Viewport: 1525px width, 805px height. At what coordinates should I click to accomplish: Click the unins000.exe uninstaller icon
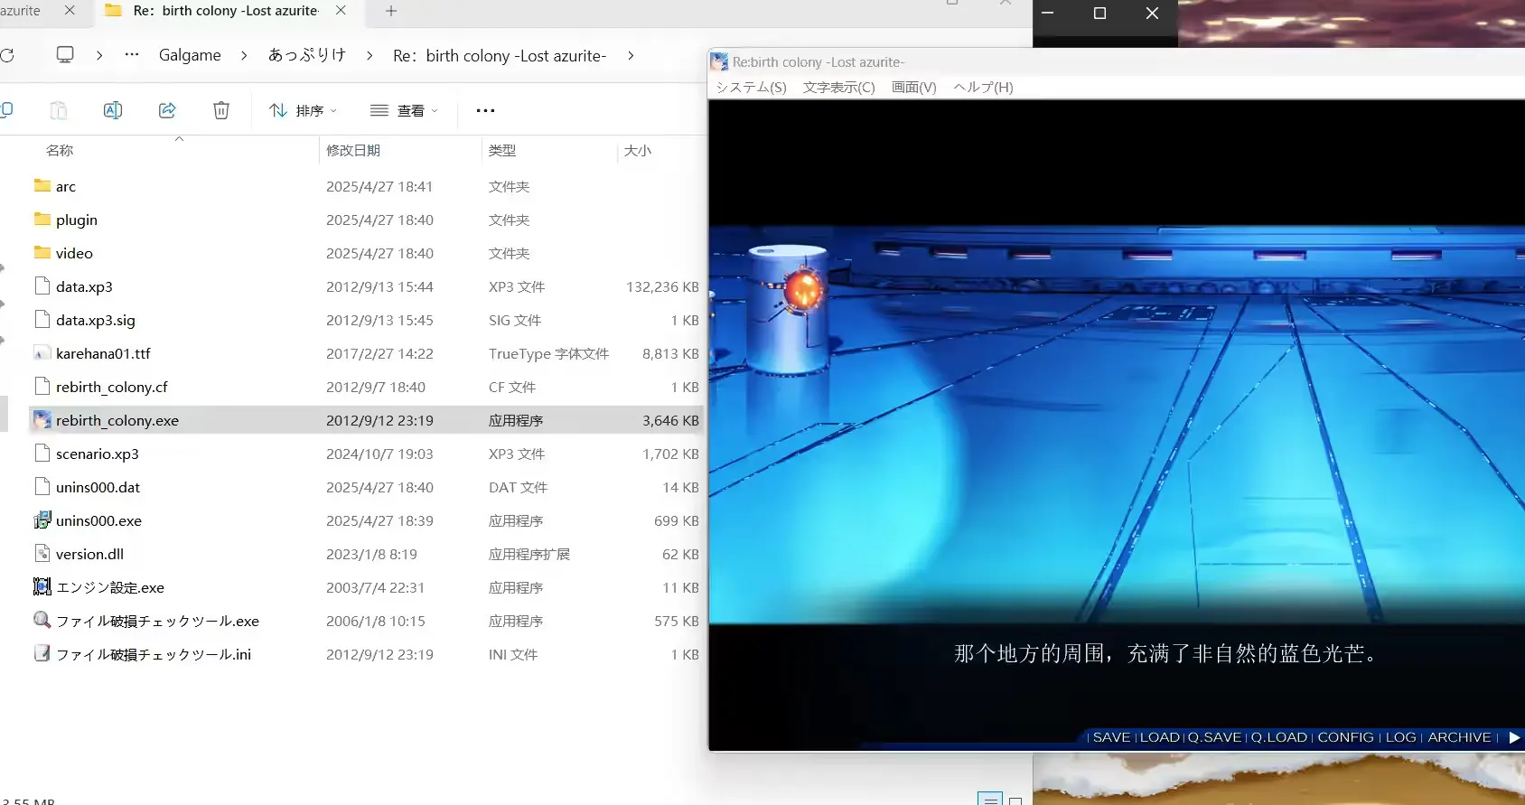tap(42, 520)
